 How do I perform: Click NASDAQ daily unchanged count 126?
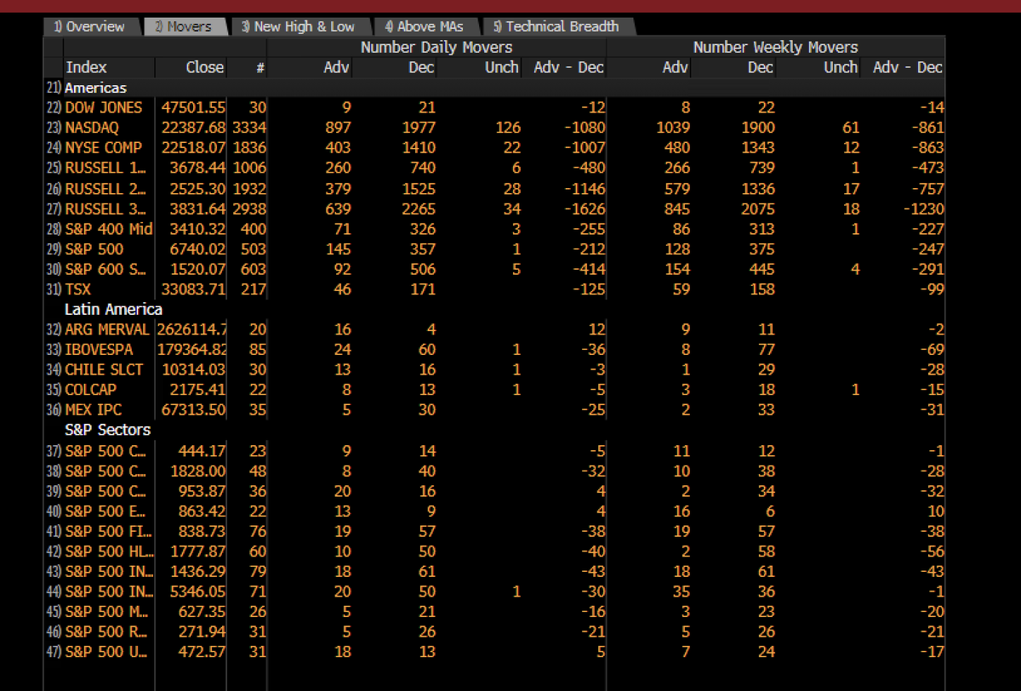(x=507, y=128)
